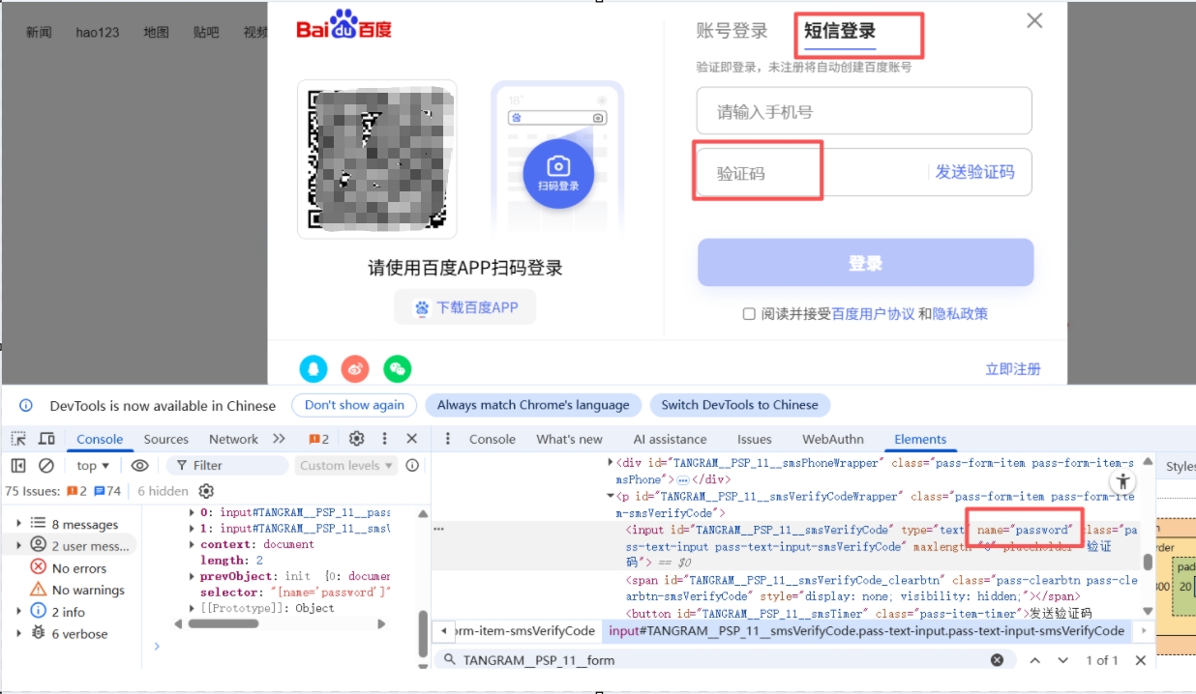The width and height of the screenshot is (1196, 694).
Task: Open the Sources tab
Action: coord(166,439)
